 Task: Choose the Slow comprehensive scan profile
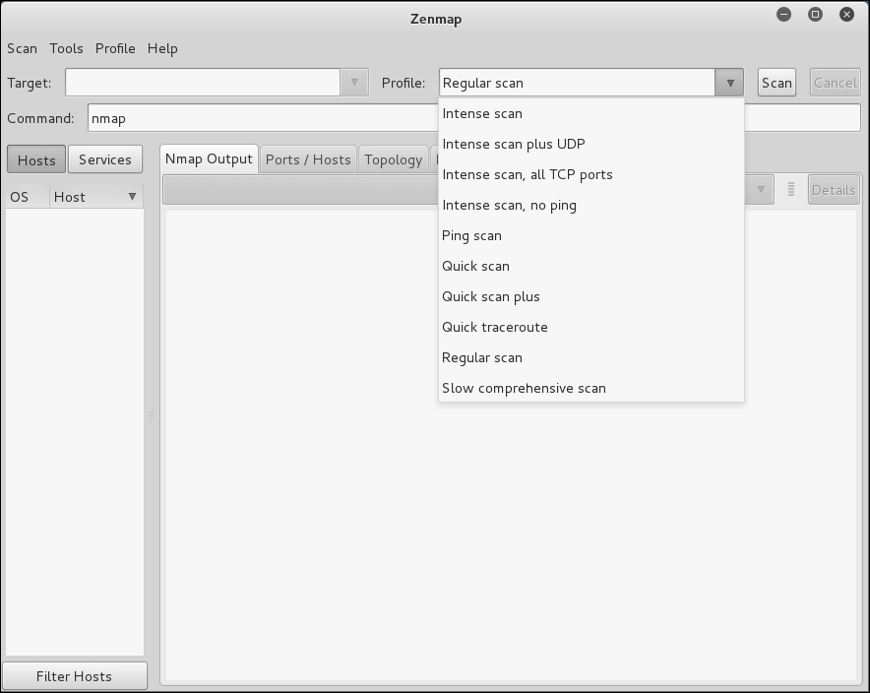524,388
